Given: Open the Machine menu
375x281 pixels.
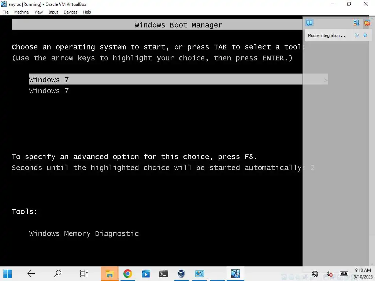Looking at the screenshot, I should (21, 12).
